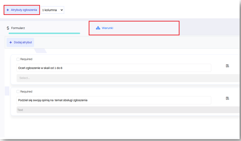Click the Required label above the rating question
This screenshot has height=141, width=241.
(26, 59)
